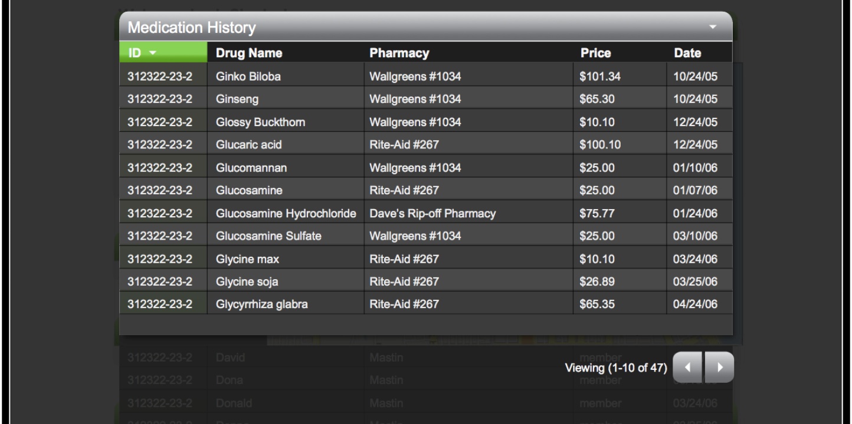Go to the next page of results
852x424 pixels.
(x=719, y=367)
